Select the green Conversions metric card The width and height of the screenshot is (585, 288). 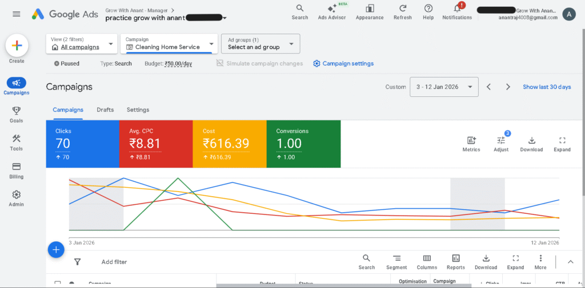click(304, 144)
